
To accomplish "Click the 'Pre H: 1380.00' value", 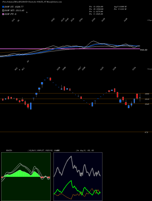I will coord(96,9).
